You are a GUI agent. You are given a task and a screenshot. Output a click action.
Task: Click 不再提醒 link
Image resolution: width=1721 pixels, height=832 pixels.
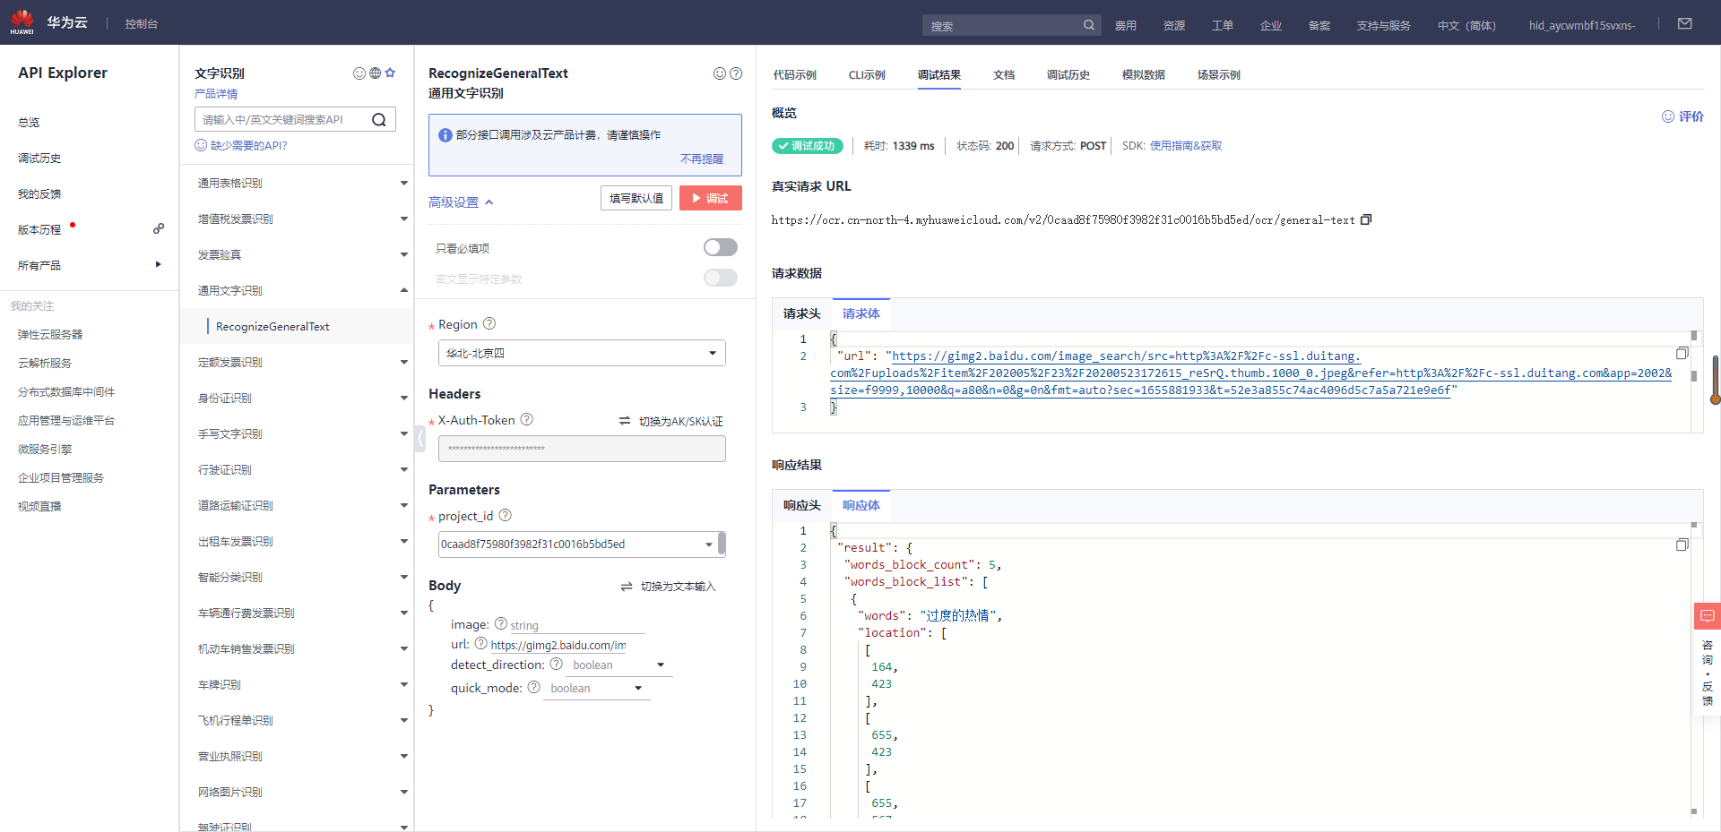(x=702, y=159)
